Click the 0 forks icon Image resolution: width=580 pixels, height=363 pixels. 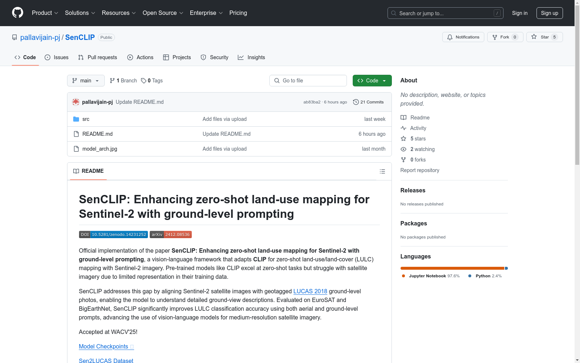tap(403, 160)
